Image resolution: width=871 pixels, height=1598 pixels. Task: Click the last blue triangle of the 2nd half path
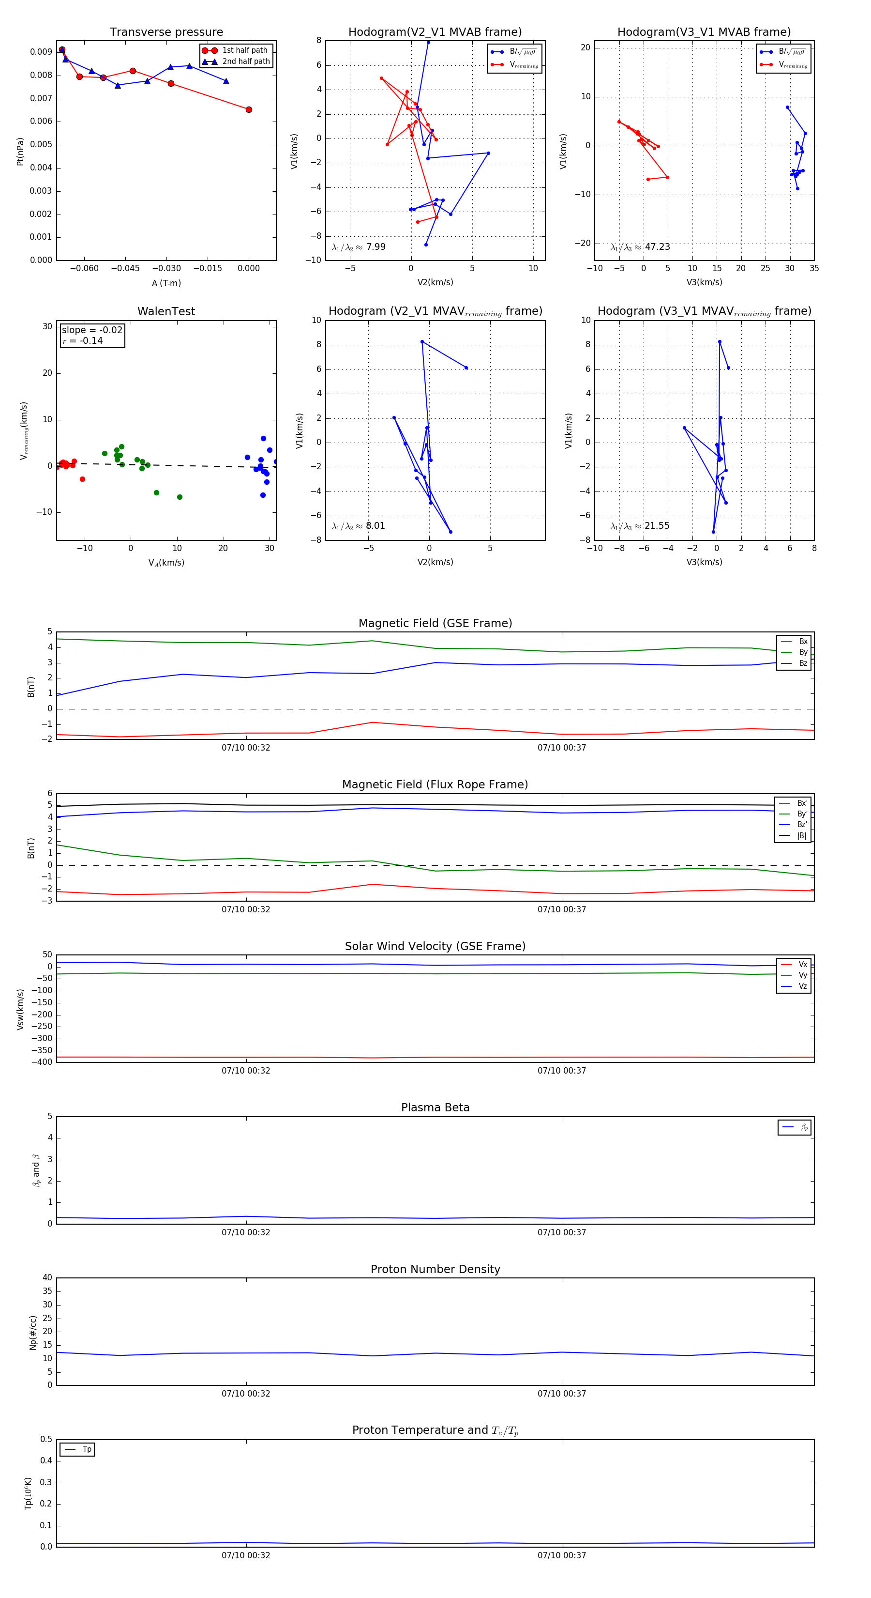click(x=225, y=81)
